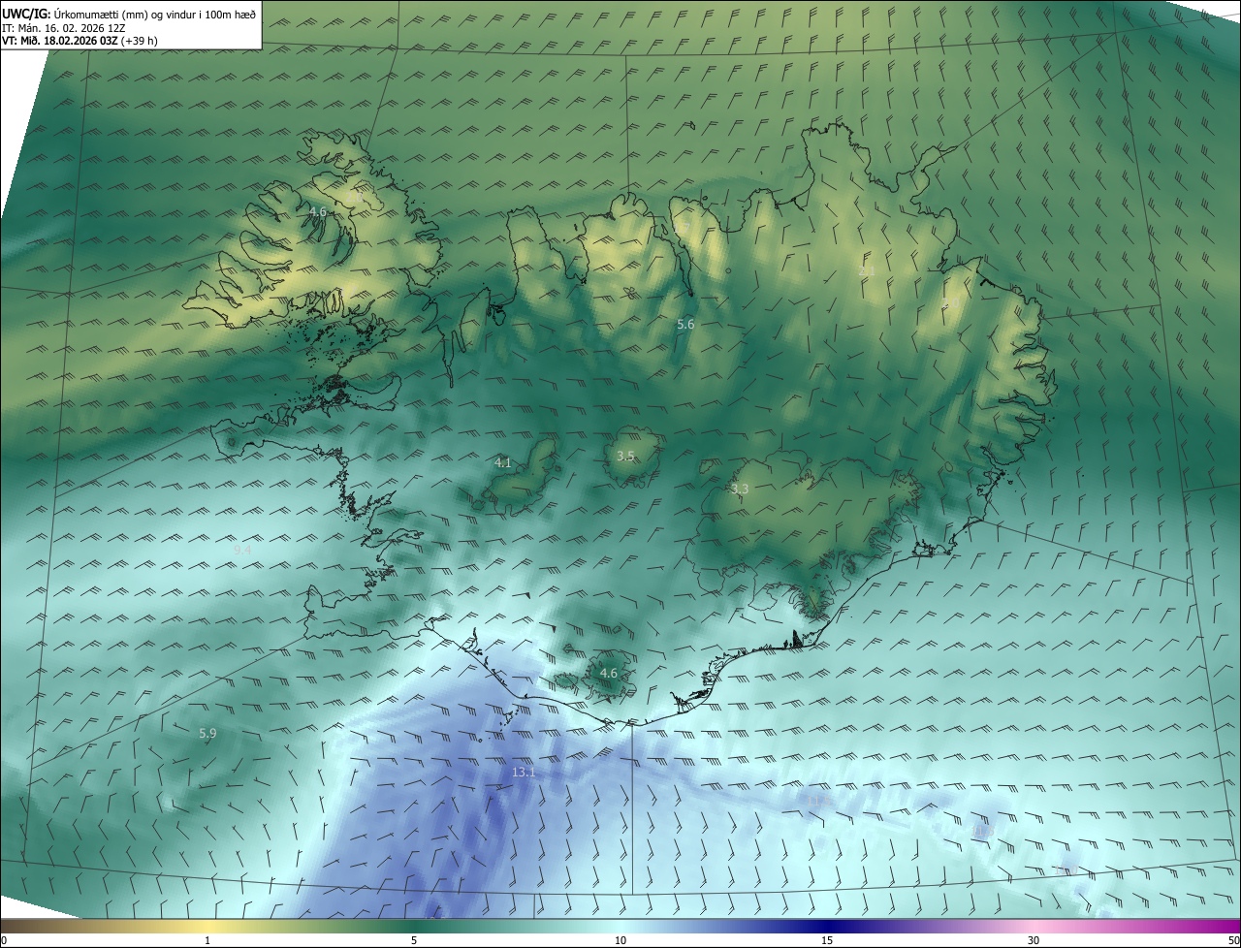
Task: Select the 4.1 label on Langjökull glacier
Action: 502,463
